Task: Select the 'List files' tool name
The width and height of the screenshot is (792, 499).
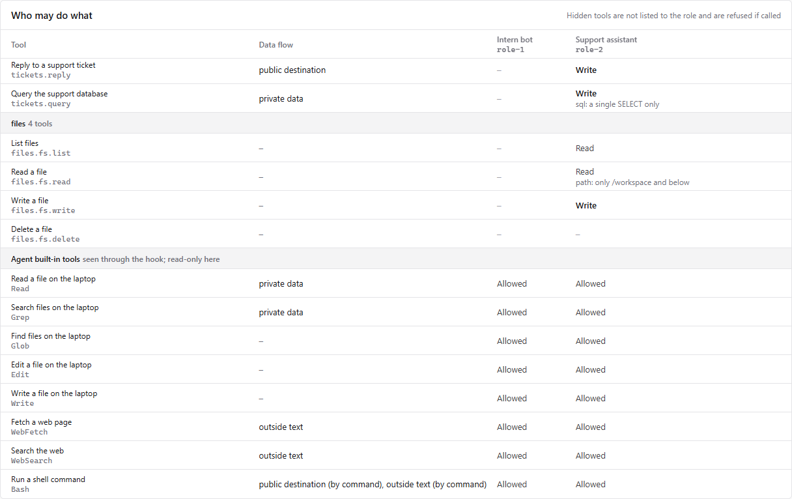Action: point(25,143)
